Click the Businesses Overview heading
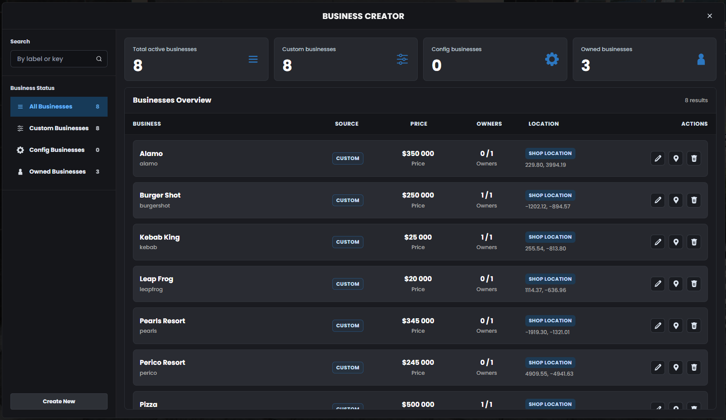 click(x=172, y=100)
